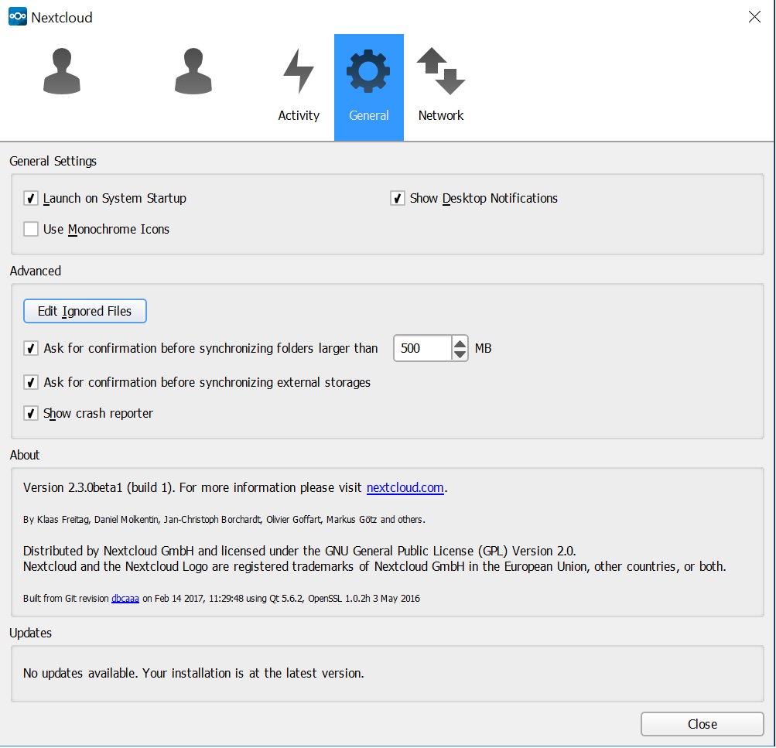Close the Nextcloud settings window
Viewport: 776px width, 748px height.
(x=754, y=17)
